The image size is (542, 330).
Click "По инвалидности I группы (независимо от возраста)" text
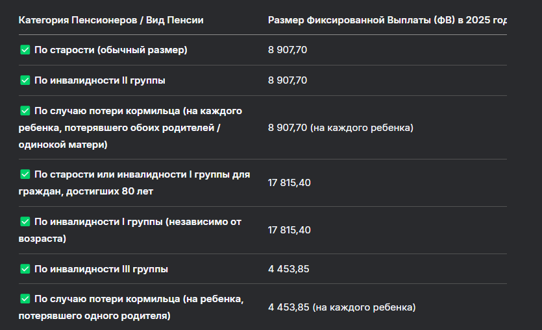click(130, 230)
